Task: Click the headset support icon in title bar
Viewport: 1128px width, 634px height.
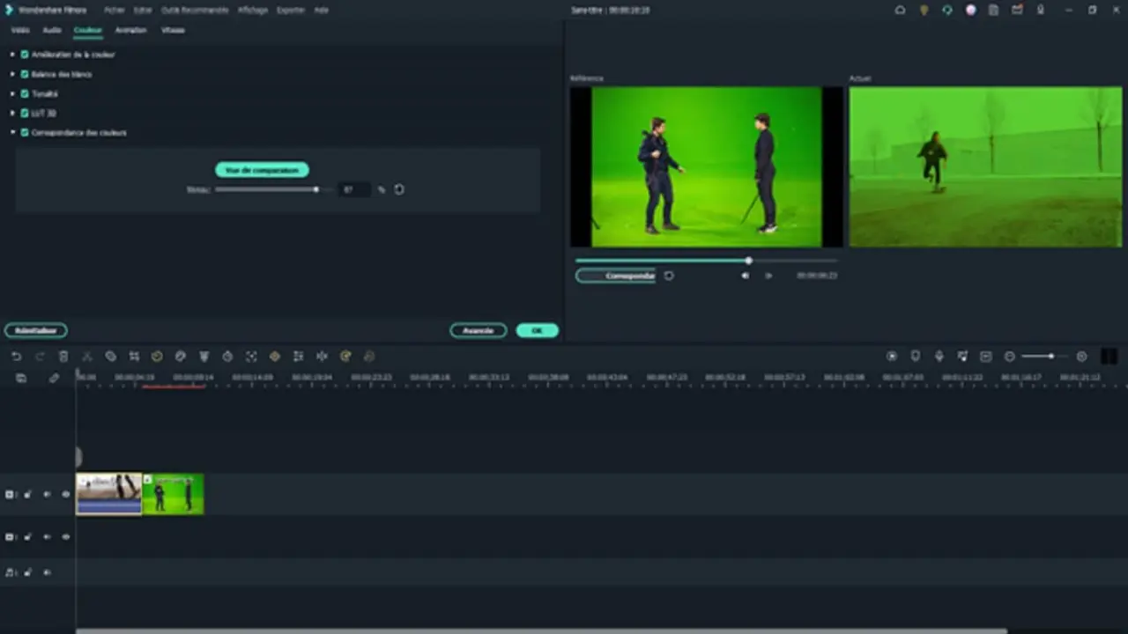Action: click(947, 10)
